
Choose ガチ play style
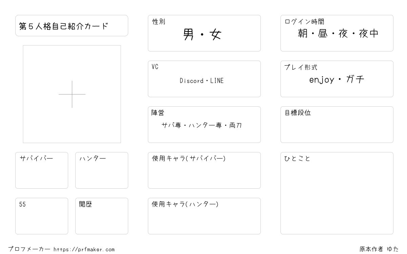(355, 80)
